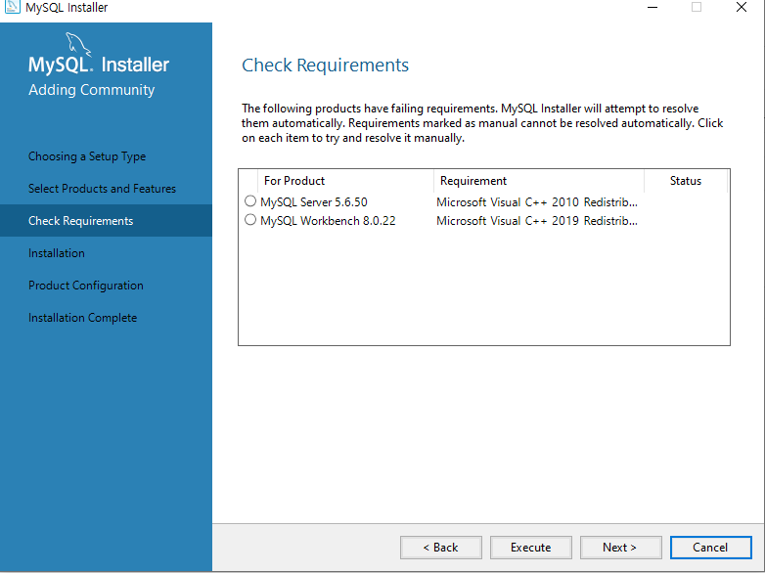This screenshot has width=765, height=573.
Task: Cancel the installer
Action: pyautogui.click(x=710, y=548)
